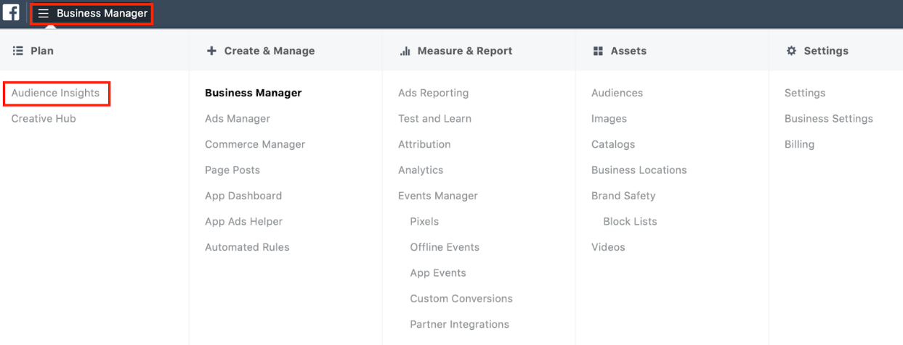Open Automated Rules

pyautogui.click(x=247, y=247)
